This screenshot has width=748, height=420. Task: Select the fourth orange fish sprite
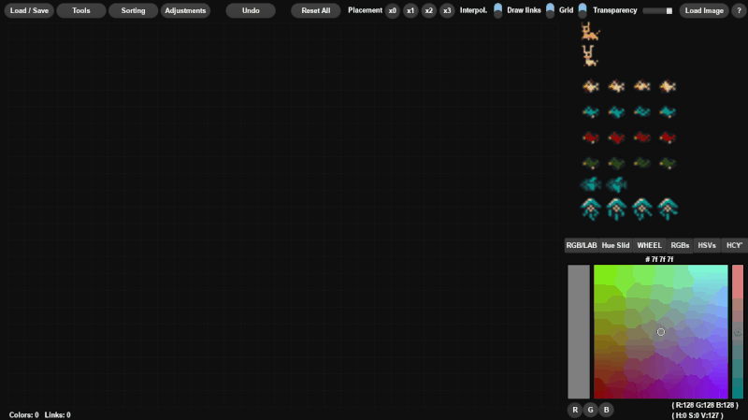[668, 86]
